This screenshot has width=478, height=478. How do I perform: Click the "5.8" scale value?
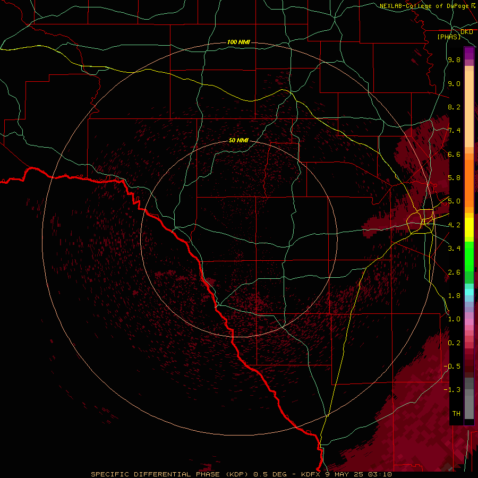pos(454,178)
